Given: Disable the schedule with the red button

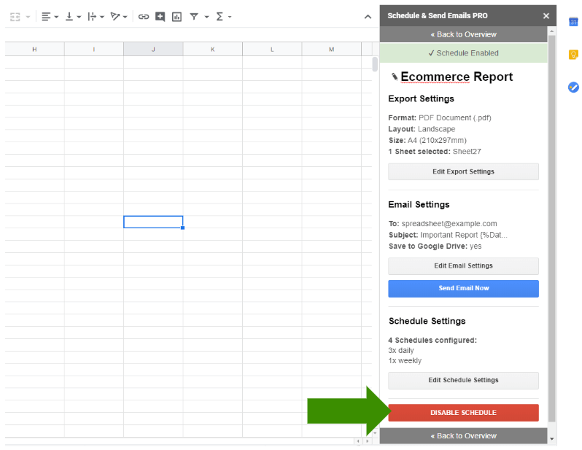Looking at the screenshot, I should pos(463,413).
